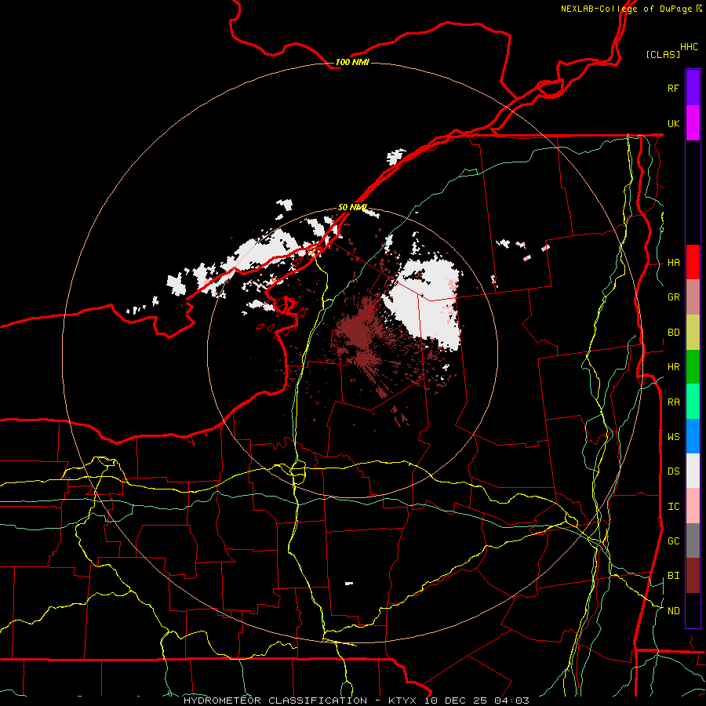This screenshot has width=706, height=706.
Task: Click the RF legend label
Action: click(x=673, y=88)
